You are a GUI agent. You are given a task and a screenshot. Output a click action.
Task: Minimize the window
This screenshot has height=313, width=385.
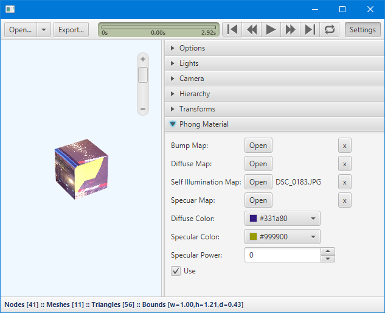(x=315, y=9)
